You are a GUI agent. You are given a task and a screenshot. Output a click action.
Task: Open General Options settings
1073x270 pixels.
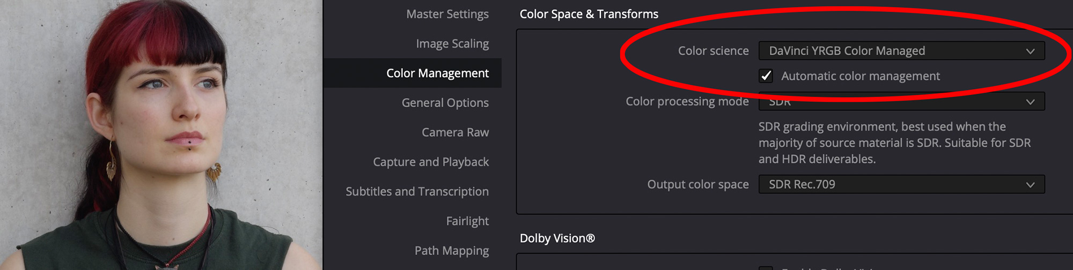click(x=445, y=102)
